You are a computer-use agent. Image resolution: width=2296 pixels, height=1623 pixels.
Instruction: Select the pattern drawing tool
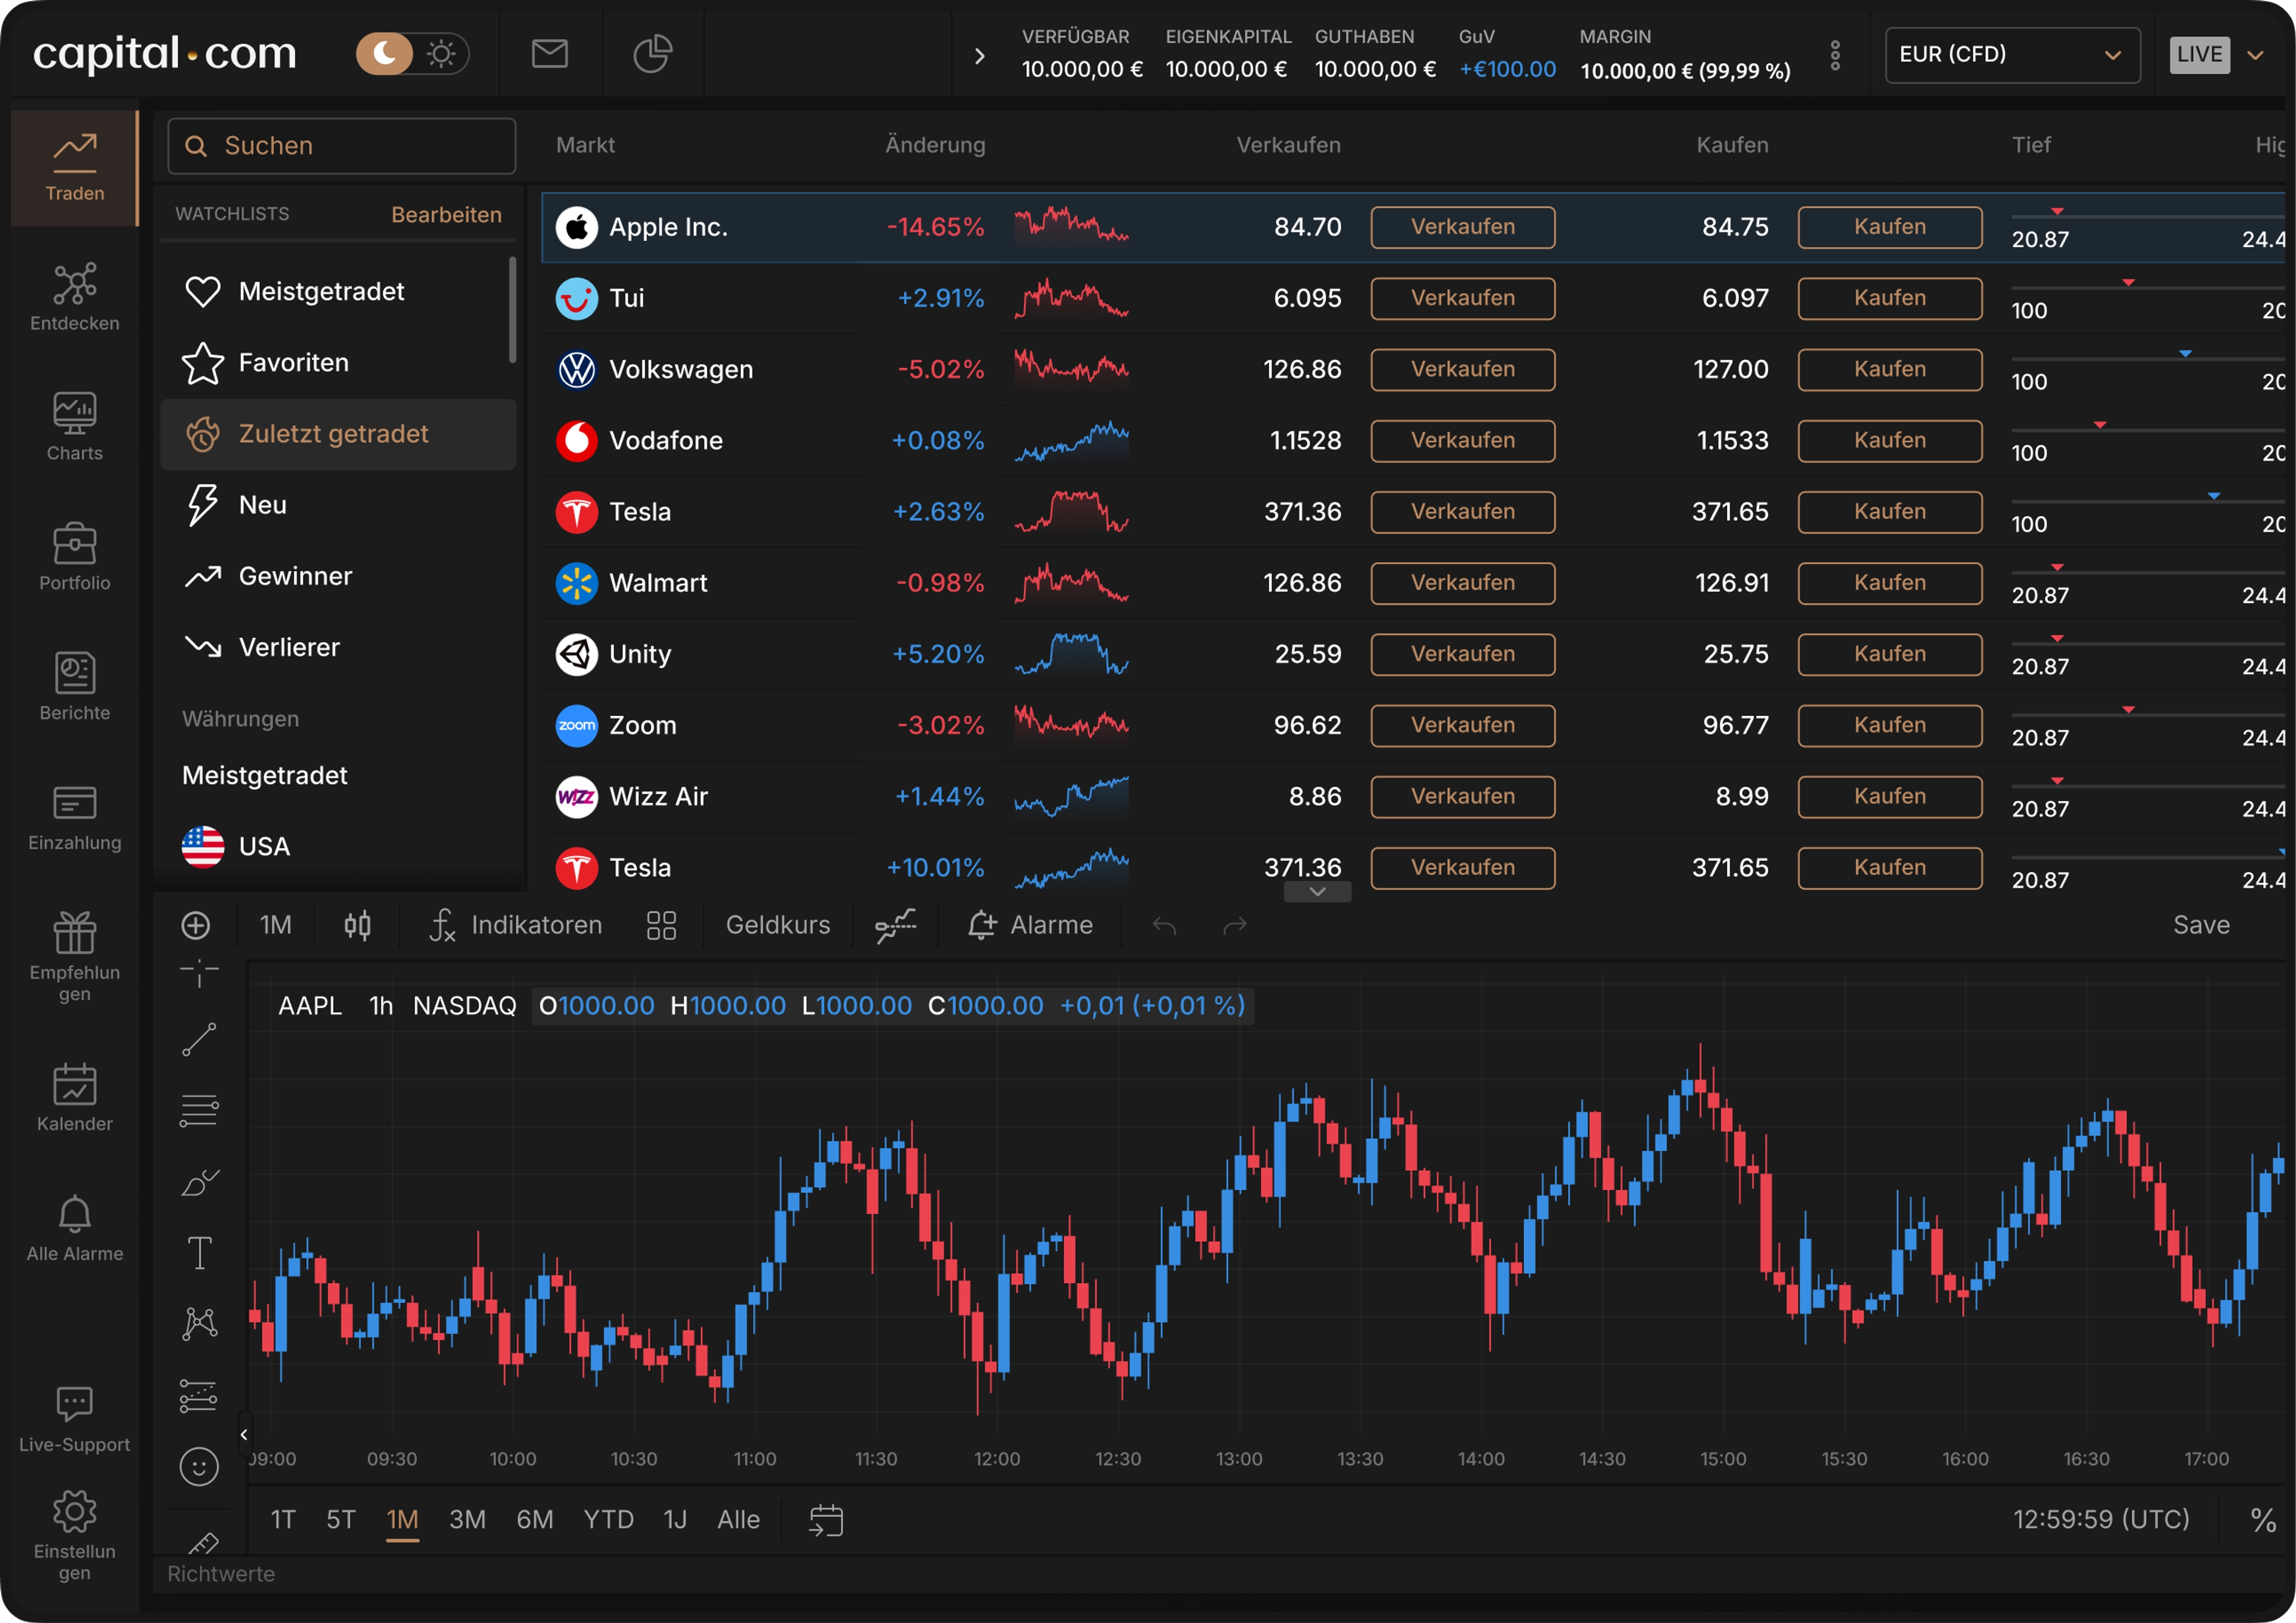pyautogui.click(x=199, y=1324)
